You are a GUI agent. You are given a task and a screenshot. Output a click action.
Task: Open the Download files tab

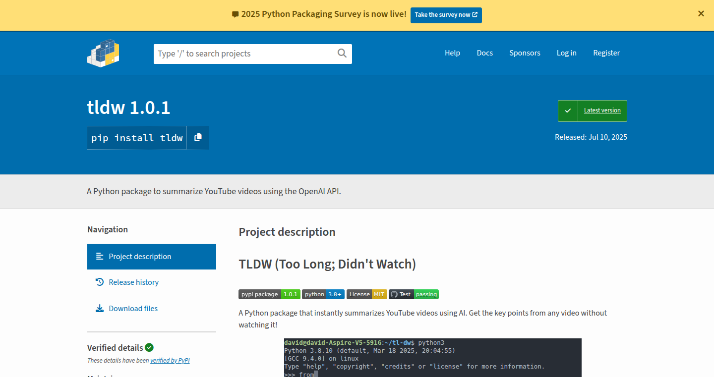(152, 309)
